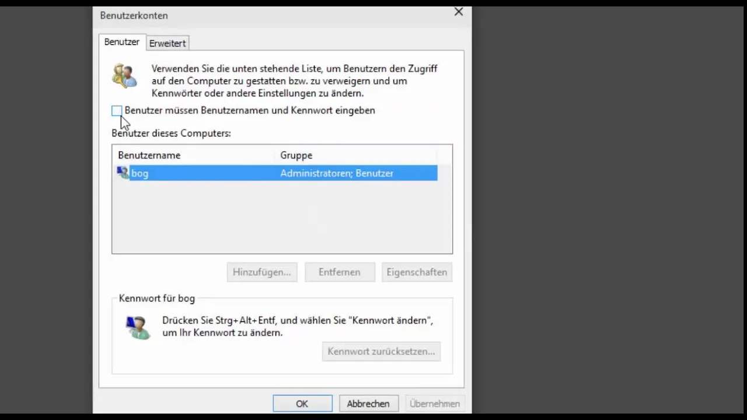Cancel with the Abbrechen button
The width and height of the screenshot is (747, 420).
click(x=368, y=403)
